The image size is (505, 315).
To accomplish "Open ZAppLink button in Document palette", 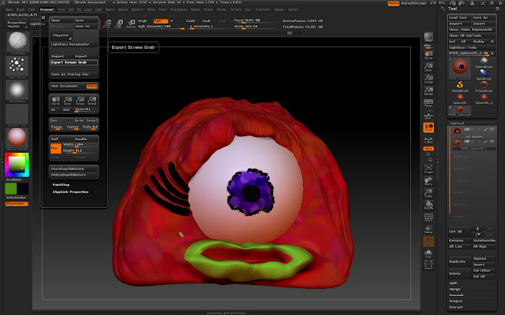I will click(x=62, y=35).
